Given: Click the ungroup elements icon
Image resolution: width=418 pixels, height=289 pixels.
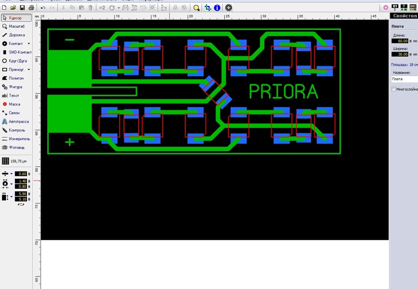Looking at the screenshot, I should [184, 8].
